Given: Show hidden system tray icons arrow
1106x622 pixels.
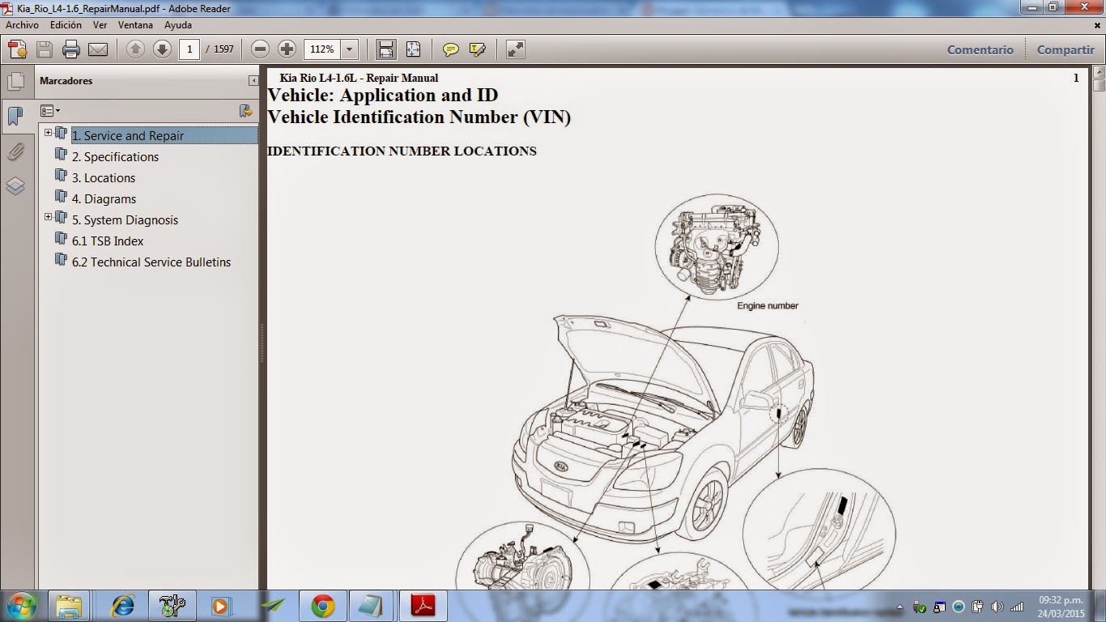Looking at the screenshot, I should tap(900, 607).
